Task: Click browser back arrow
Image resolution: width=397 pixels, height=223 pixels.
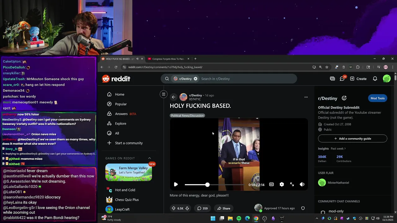Action: click(102, 67)
